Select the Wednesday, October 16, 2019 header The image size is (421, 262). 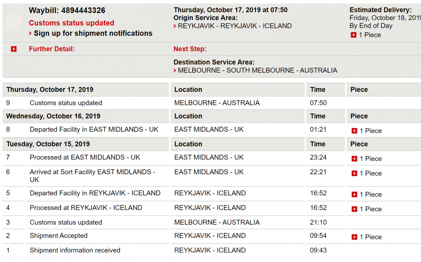pos(53,116)
